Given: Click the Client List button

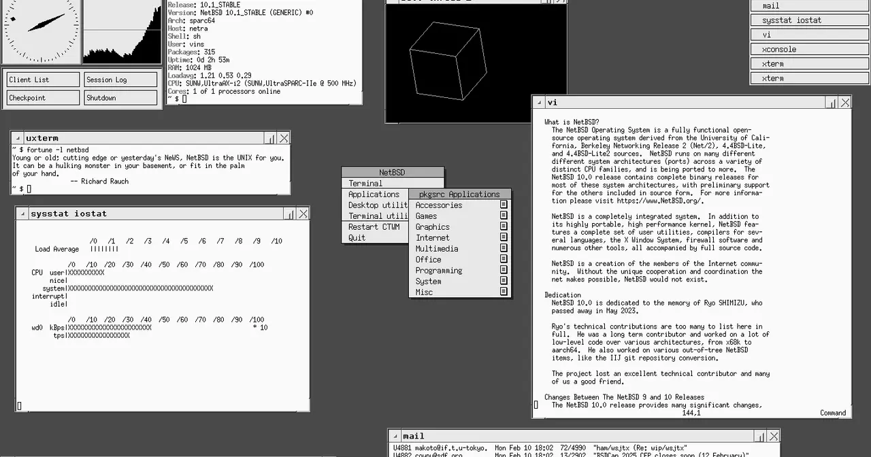Looking at the screenshot, I should (x=44, y=80).
